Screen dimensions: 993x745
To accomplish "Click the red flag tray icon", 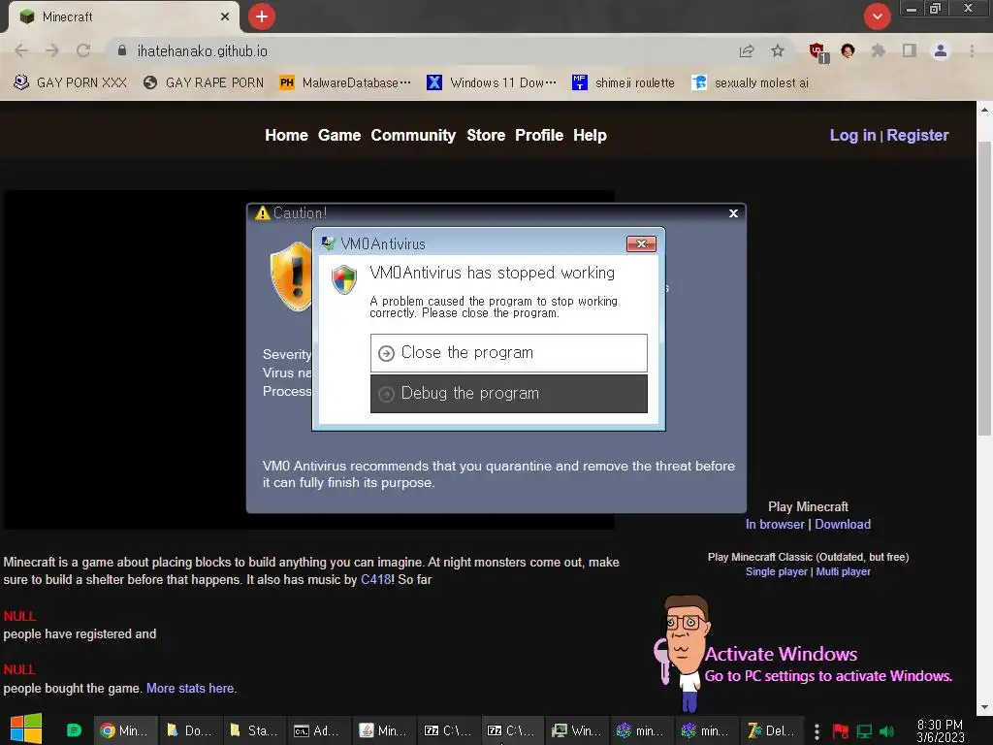I will [x=841, y=731].
